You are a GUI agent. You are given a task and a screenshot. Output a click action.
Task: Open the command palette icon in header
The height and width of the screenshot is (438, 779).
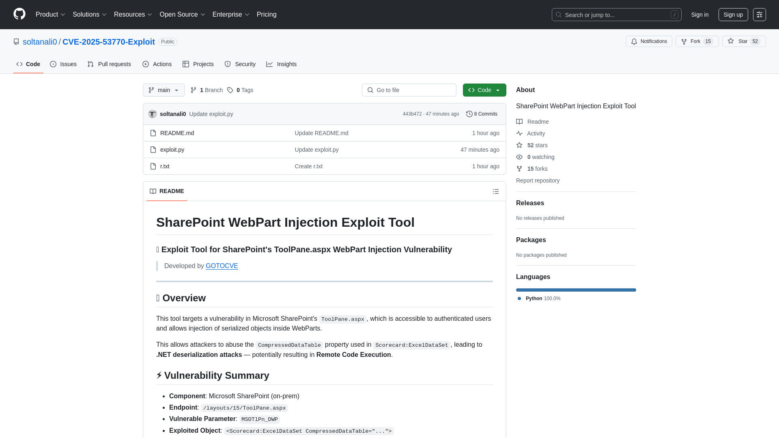[760, 15]
